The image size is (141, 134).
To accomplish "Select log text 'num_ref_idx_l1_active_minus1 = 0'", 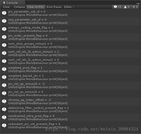I will click(x=34, y=60).
